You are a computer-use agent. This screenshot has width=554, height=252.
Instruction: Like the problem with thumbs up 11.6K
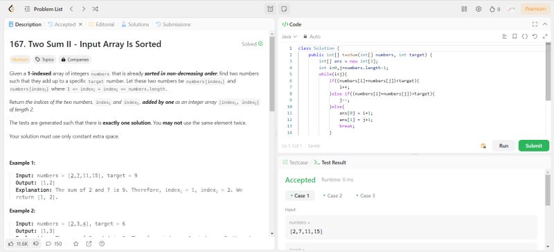[18, 244]
